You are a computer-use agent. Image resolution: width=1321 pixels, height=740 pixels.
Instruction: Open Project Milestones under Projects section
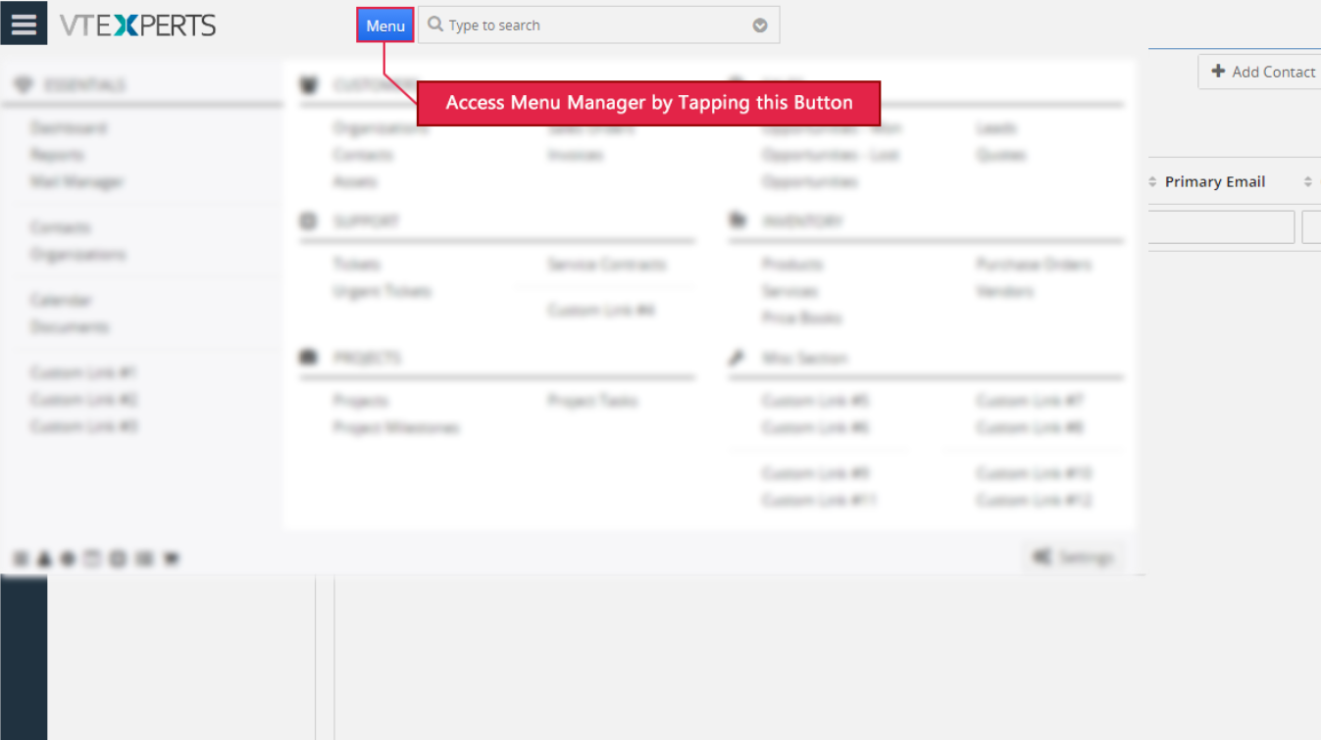click(395, 427)
